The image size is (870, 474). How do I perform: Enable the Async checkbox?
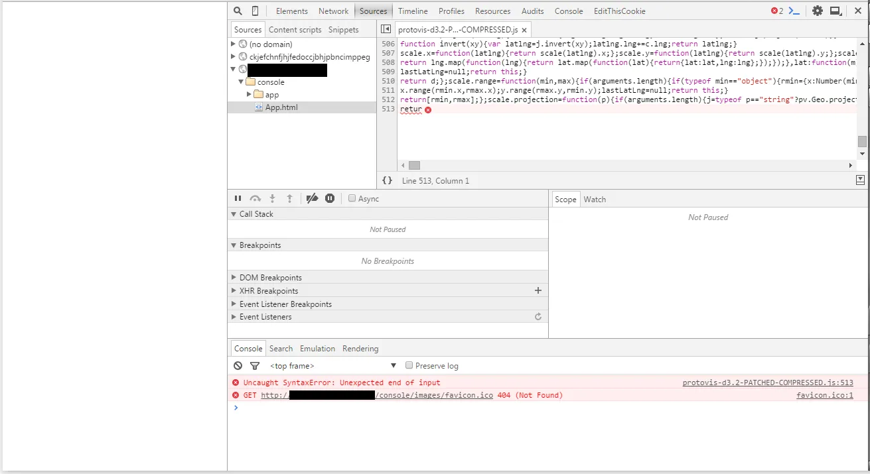pos(352,198)
